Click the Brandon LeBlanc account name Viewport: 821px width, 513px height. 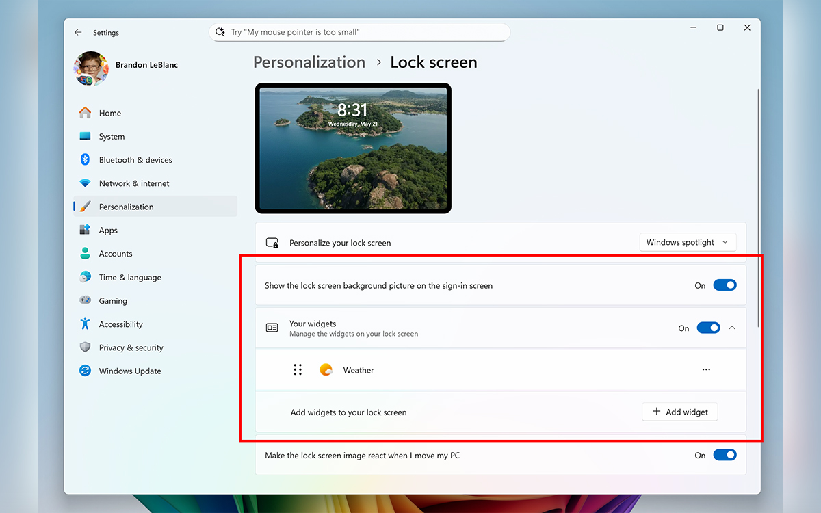(x=146, y=65)
